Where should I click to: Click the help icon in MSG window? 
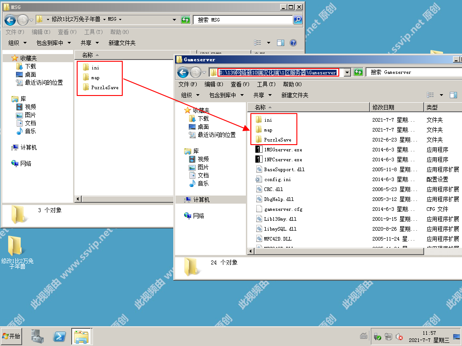(293, 43)
